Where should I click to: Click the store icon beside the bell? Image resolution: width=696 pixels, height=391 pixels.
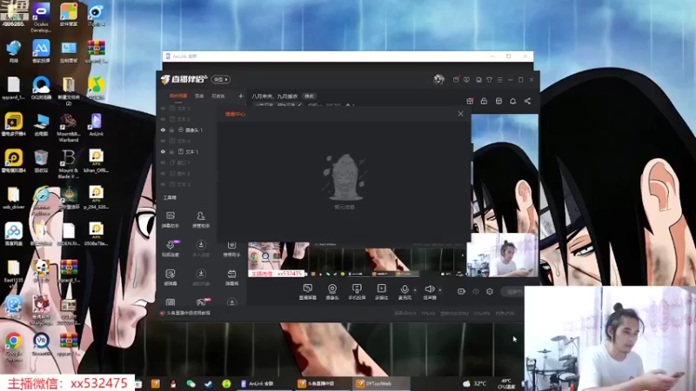[x=499, y=101]
